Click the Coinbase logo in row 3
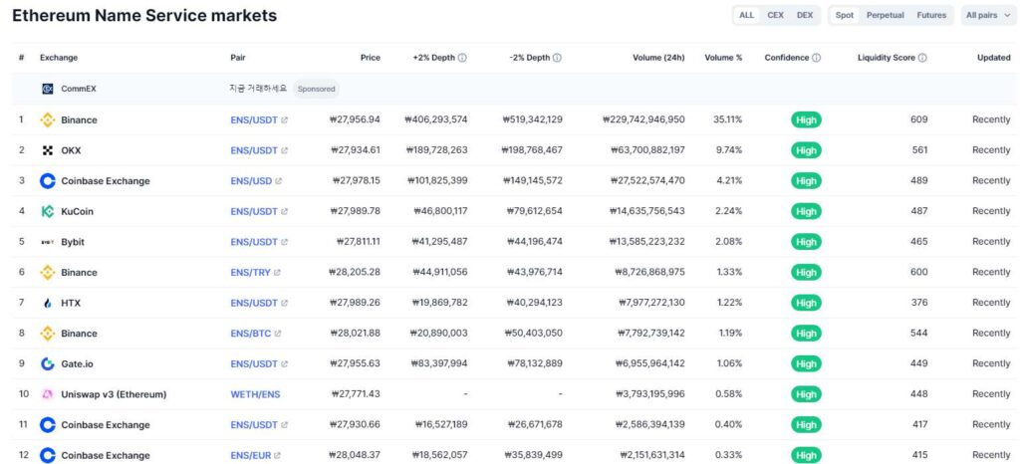The width and height of the screenshot is (1020, 464). (x=48, y=180)
